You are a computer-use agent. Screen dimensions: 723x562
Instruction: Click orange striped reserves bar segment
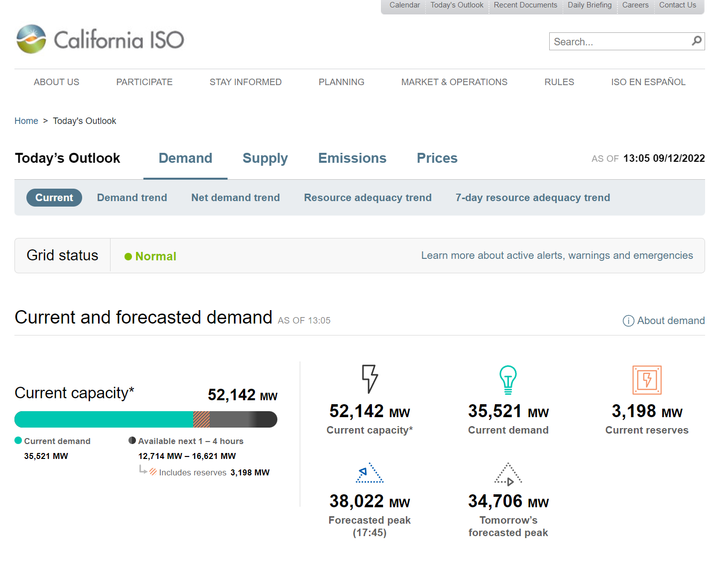(x=201, y=419)
